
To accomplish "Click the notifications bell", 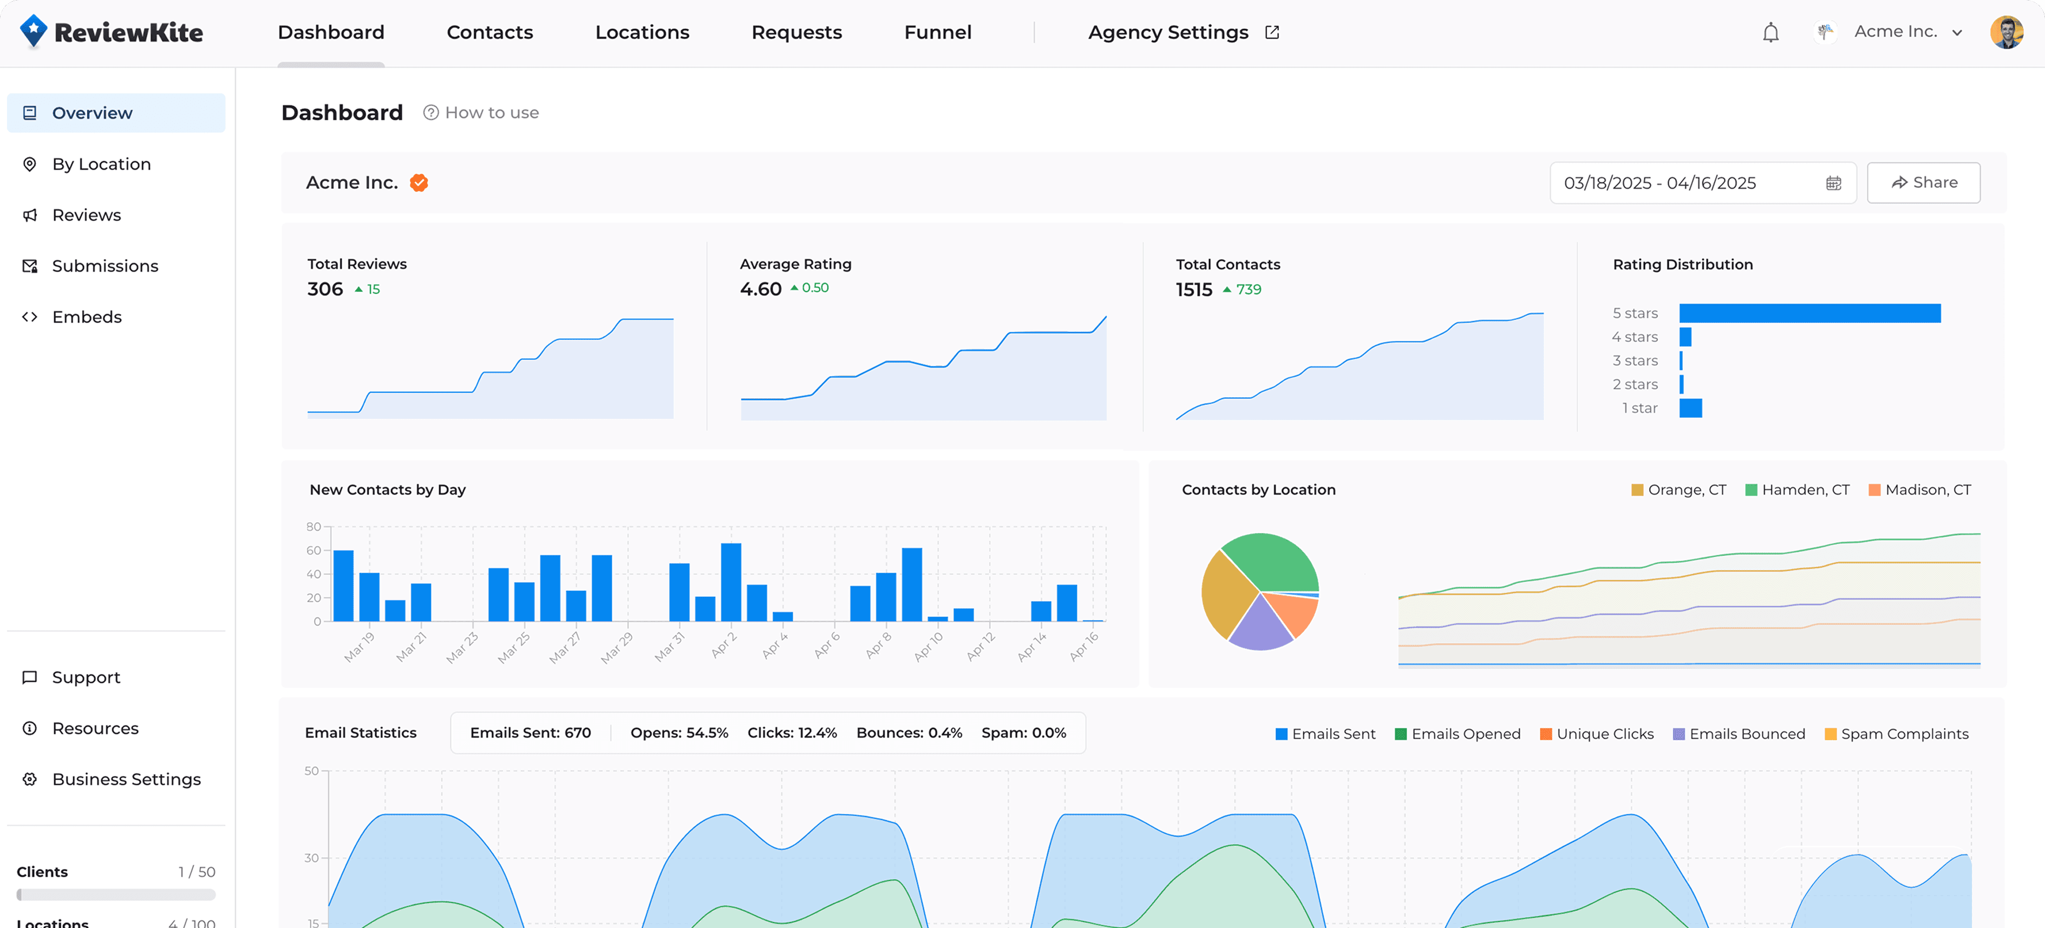I will 1770,32.
